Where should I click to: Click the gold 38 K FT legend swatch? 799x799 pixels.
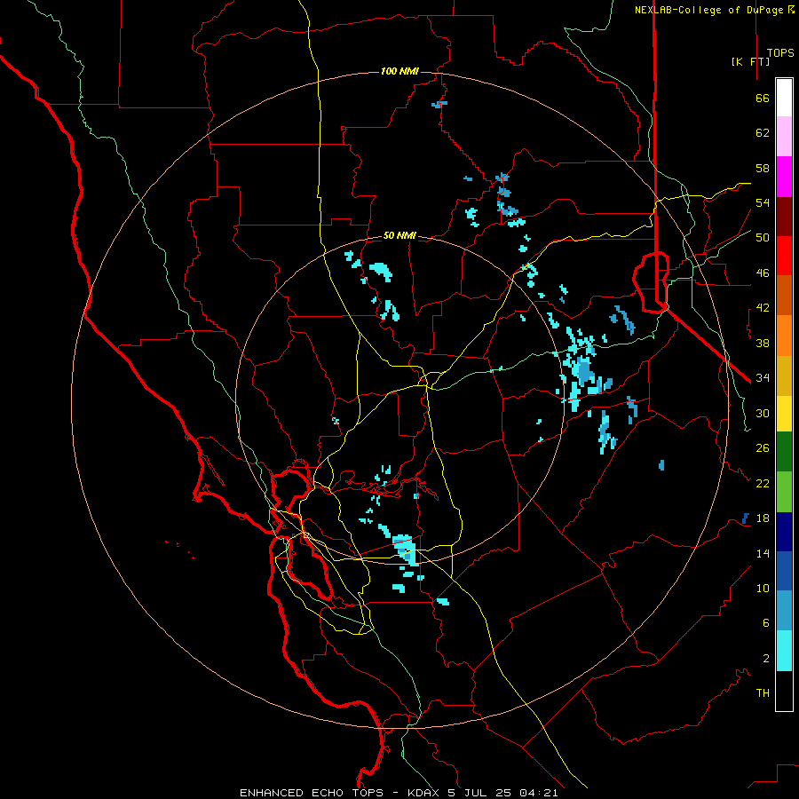[x=784, y=376]
